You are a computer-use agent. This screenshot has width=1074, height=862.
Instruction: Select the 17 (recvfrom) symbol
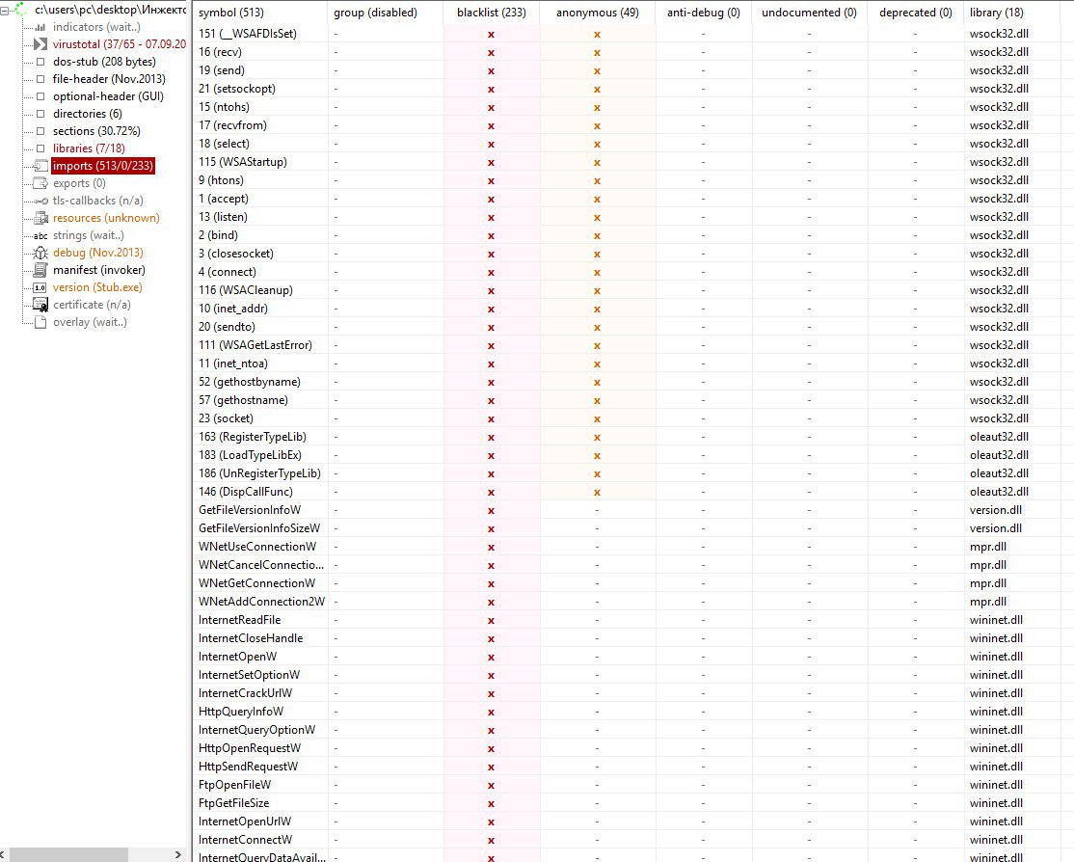pyautogui.click(x=233, y=125)
